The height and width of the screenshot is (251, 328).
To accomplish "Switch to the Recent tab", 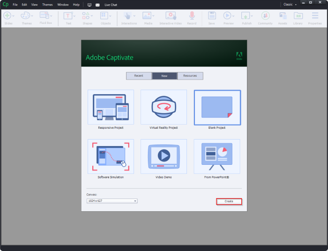I will click(x=139, y=76).
